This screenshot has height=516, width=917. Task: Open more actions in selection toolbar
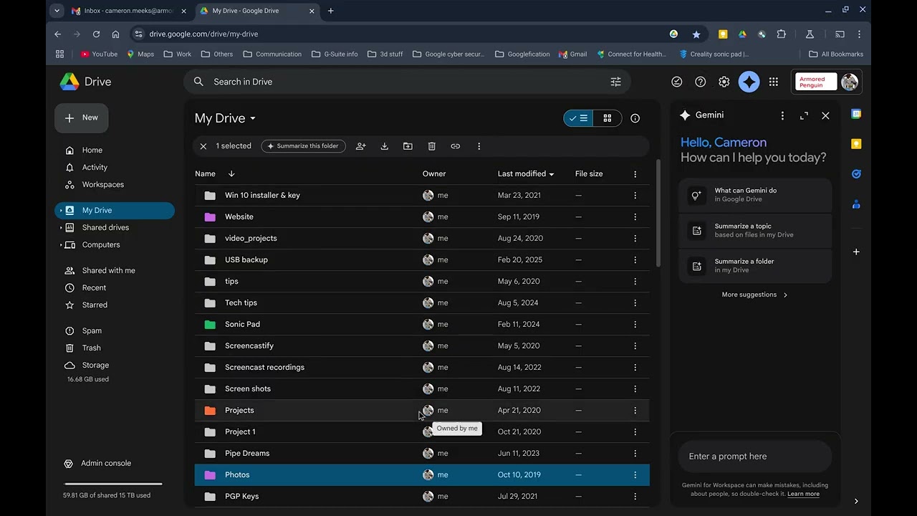tap(479, 146)
